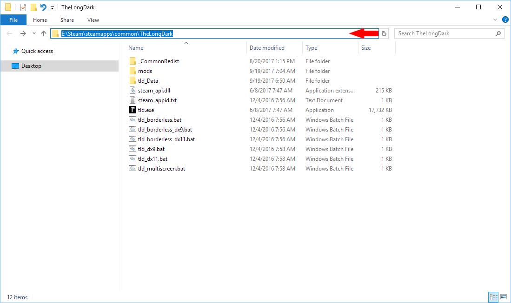511x303 pixels.
Task: Select the tld_dx9.bat file icon
Action: click(x=133, y=149)
